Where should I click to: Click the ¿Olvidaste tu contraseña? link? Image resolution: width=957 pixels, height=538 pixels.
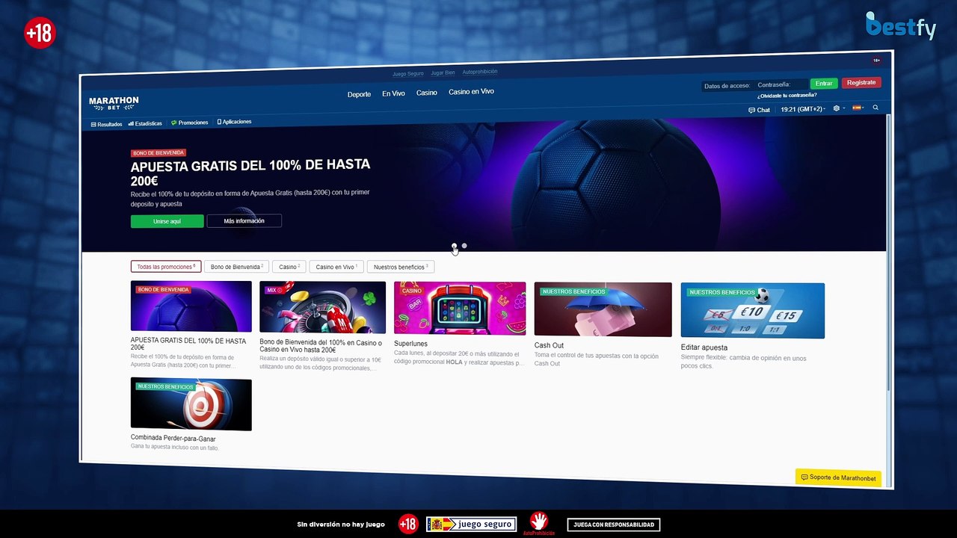point(787,96)
